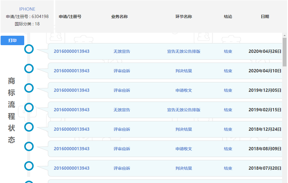The width and height of the screenshot is (288, 183).
Task: Click 结束 in the 2020年04月10日 row
Action: point(228,71)
